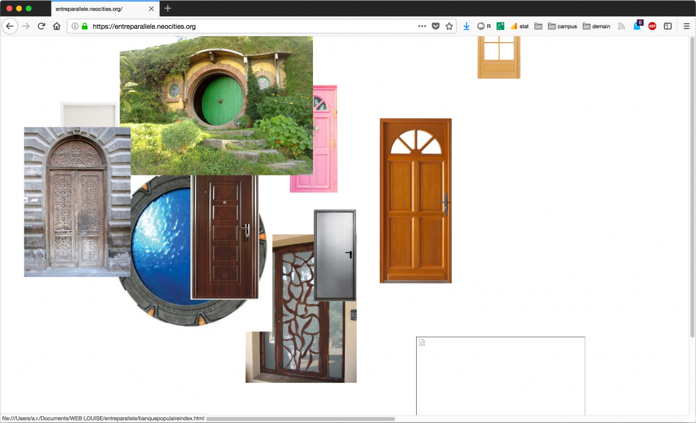Open a new tab with the plus button
The width and height of the screenshot is (696, 423).
(167, 9)
